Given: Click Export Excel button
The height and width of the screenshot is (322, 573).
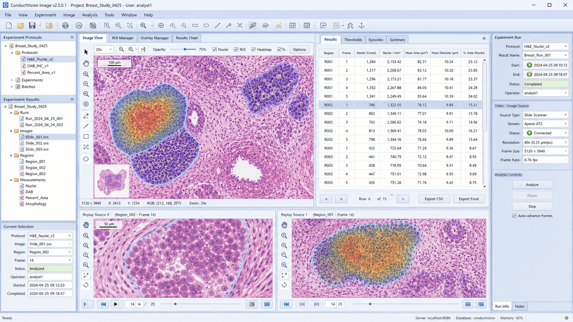Looking at the screenshot, I should coord(469,199).
